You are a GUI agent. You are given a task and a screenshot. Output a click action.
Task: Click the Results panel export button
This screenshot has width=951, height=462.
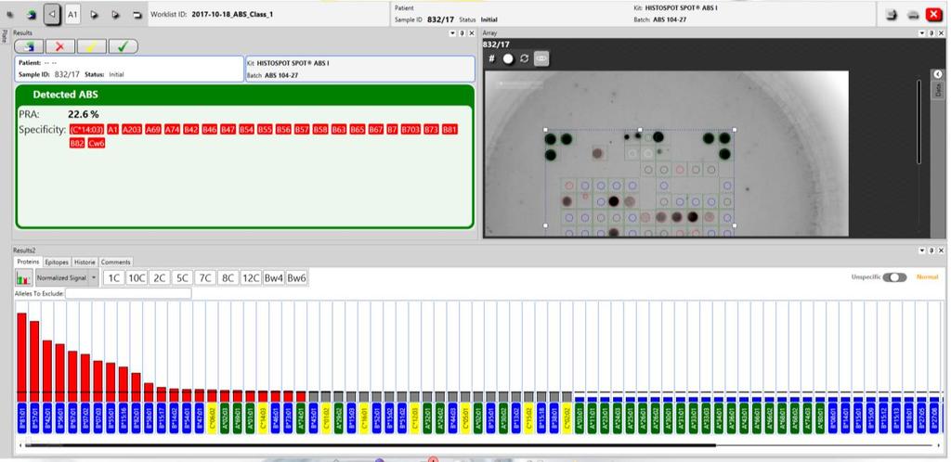pos(29,46)
